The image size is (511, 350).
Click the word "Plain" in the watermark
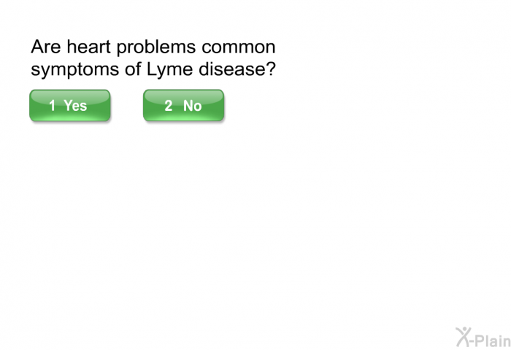(x=493, y=341)
